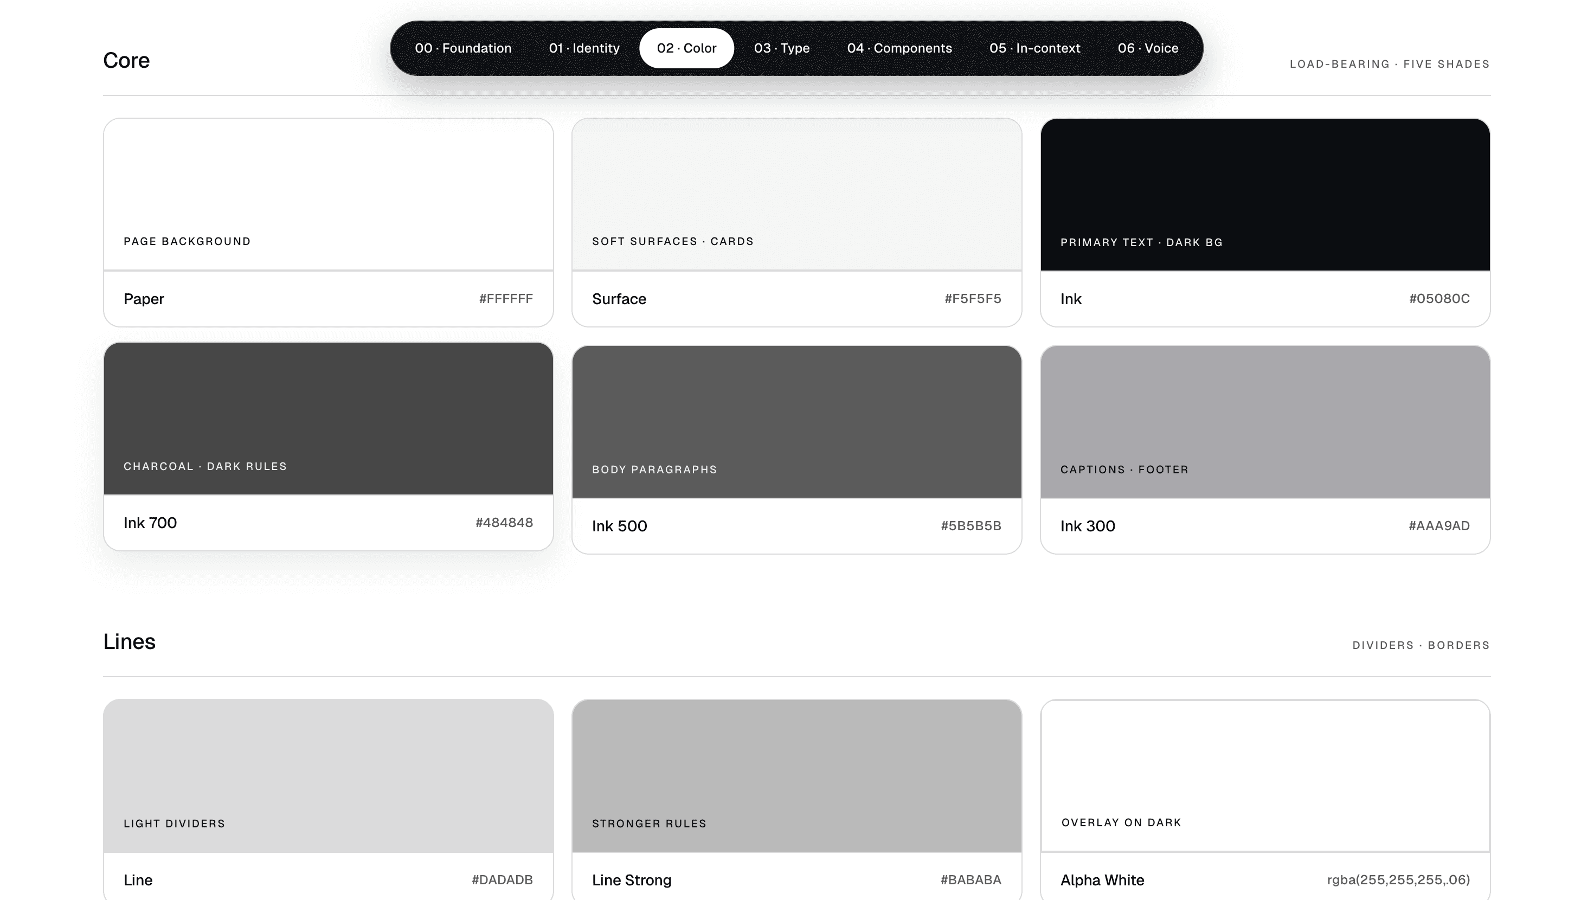
Task: Click the #05080C hex code
Action: coord(1439,299)
